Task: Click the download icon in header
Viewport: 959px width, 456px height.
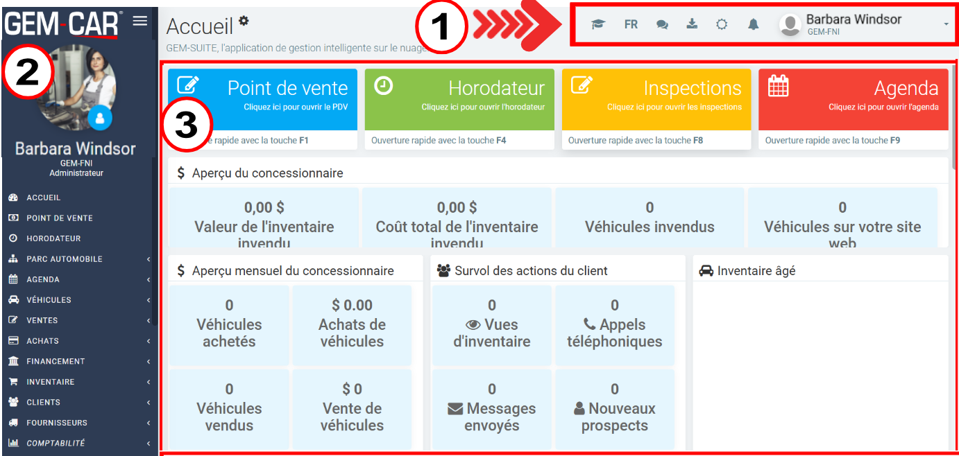Action: tap(691, 24)
